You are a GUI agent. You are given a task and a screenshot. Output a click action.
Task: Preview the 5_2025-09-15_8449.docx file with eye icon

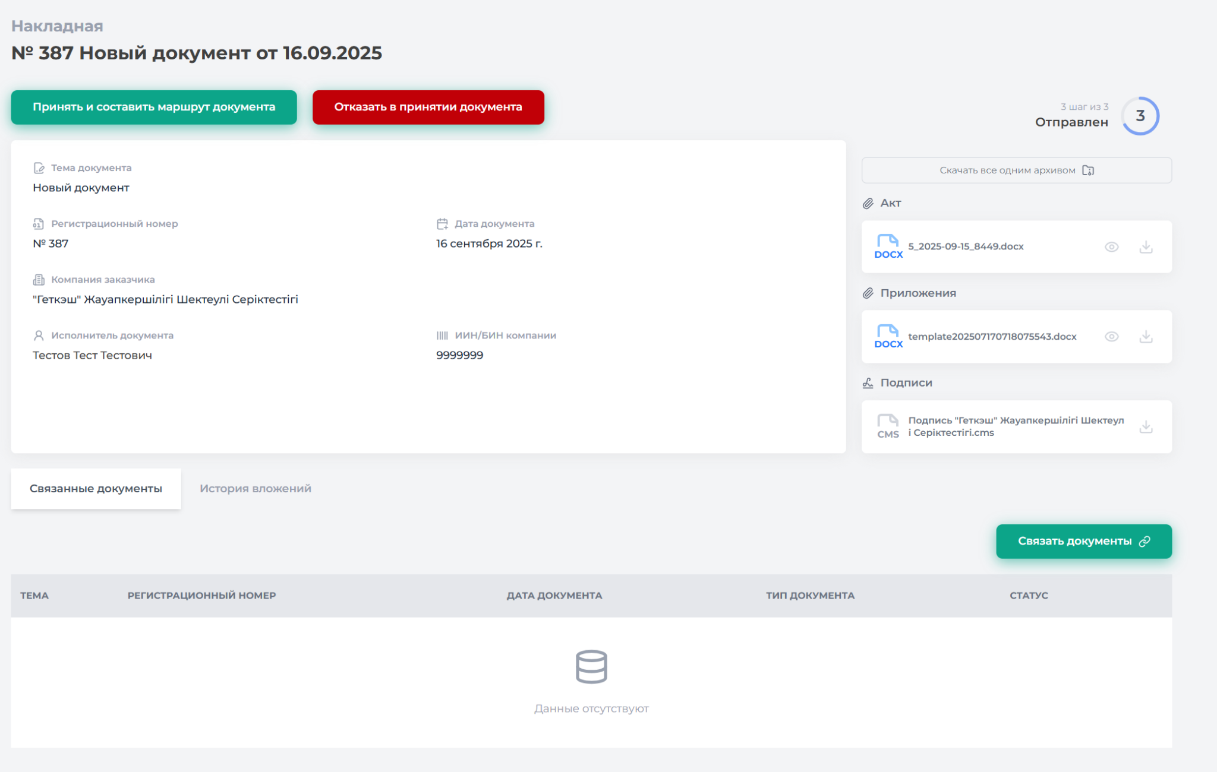click(x=1111, y=247)
